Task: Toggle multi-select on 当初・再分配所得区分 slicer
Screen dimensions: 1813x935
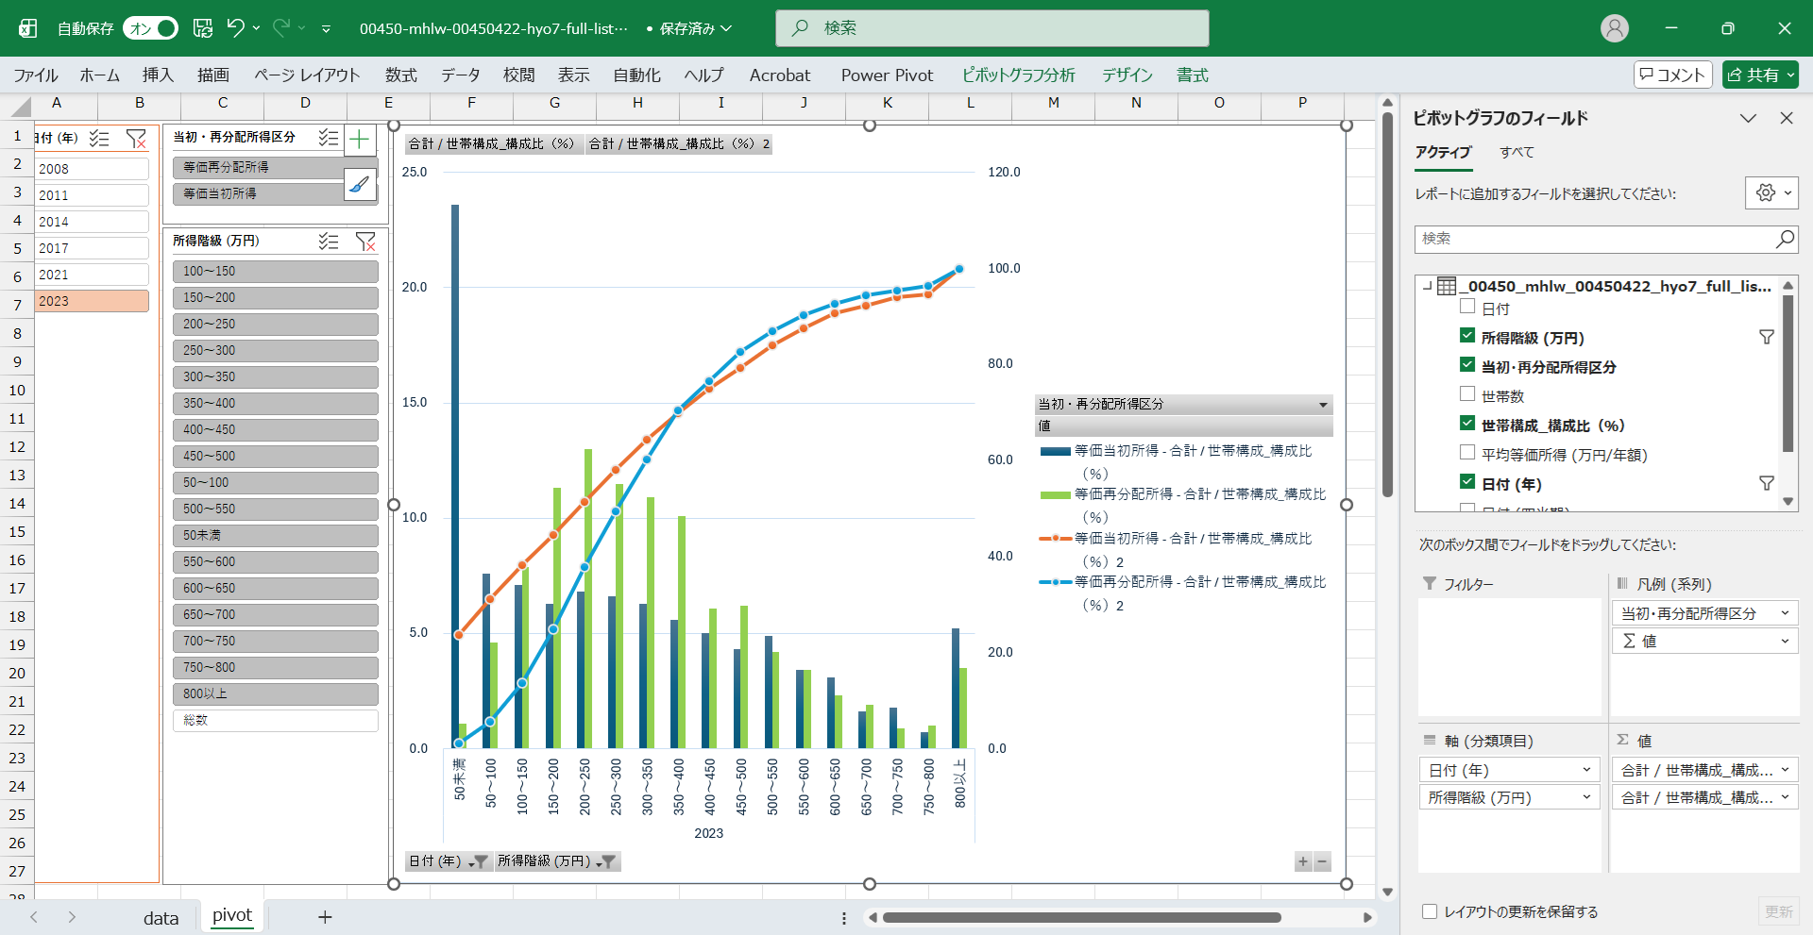Action: [328, 138]
